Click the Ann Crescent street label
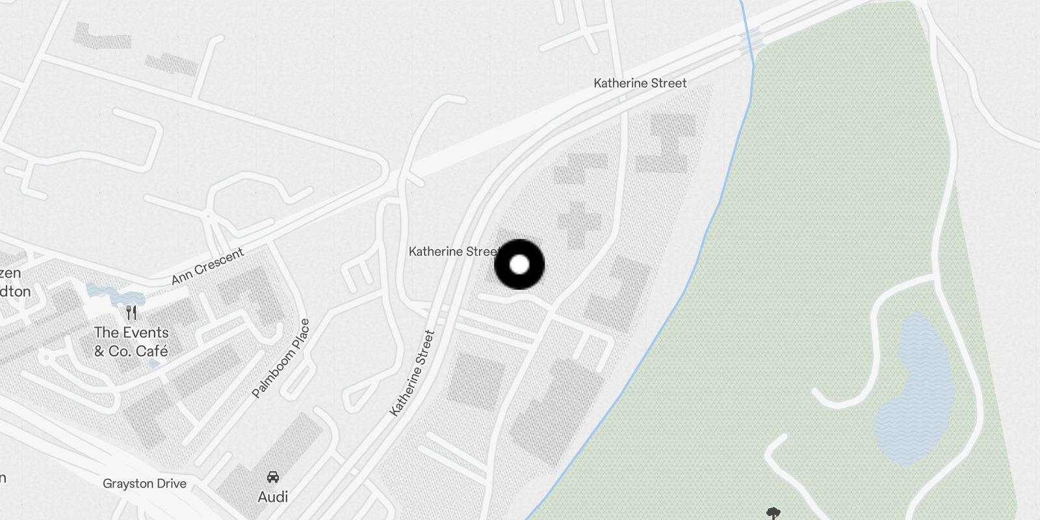1040x520 pixels. point(207,266)
